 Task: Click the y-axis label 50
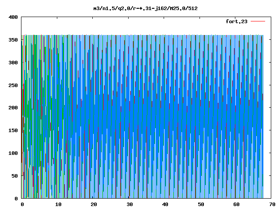click(x=14, y=176)
